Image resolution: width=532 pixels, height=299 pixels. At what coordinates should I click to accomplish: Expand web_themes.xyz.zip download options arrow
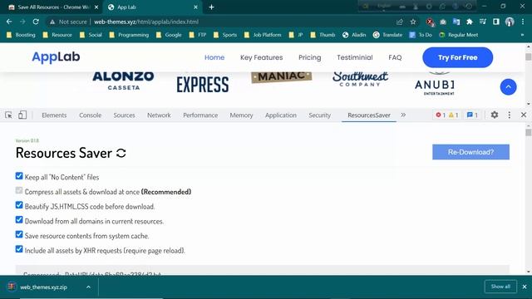point(88,287)
